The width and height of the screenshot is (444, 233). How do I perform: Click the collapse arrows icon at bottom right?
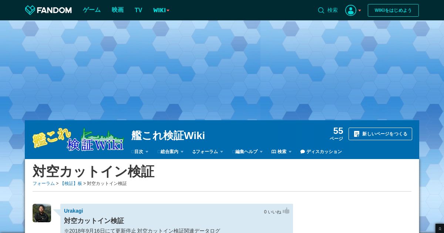tap(440, 229)
